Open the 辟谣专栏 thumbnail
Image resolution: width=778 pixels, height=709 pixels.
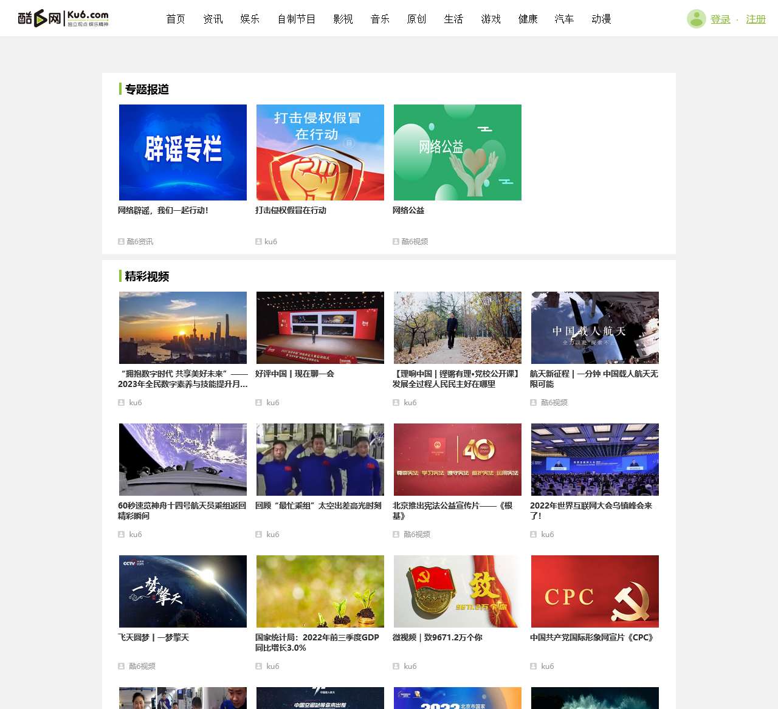click(183, 152)
